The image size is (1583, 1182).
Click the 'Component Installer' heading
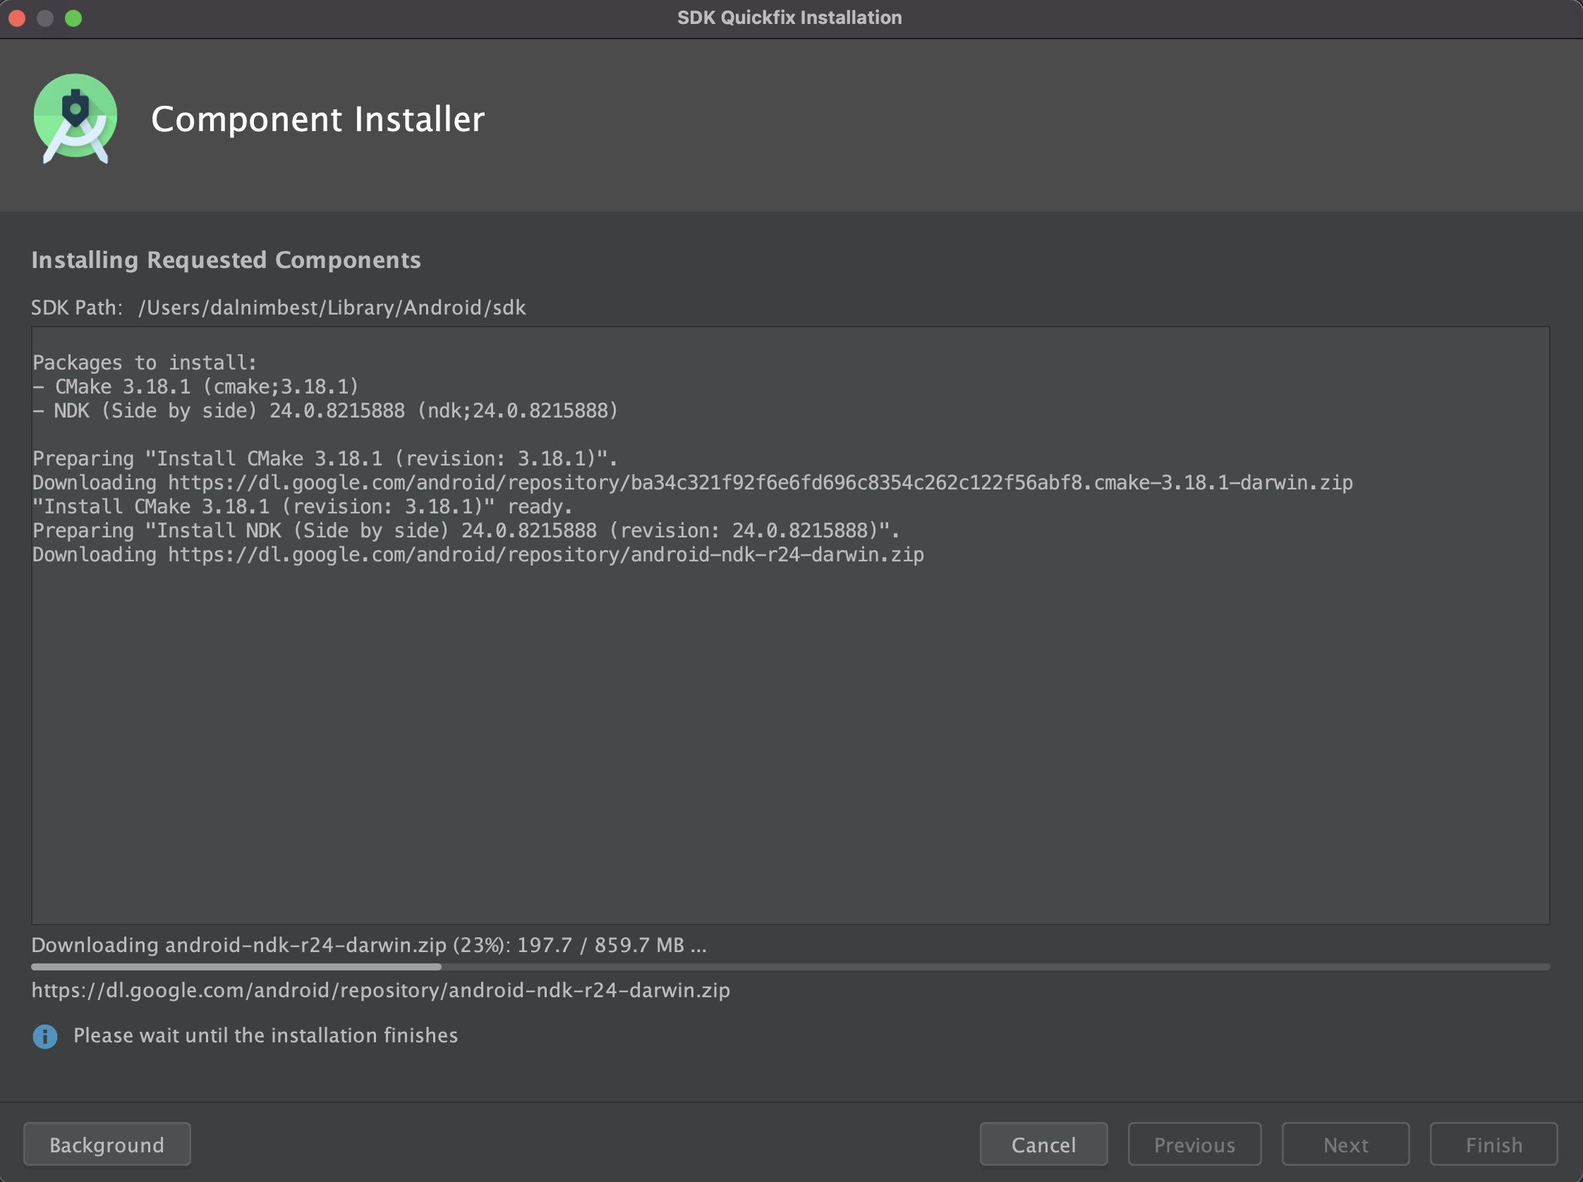[317, 118]
